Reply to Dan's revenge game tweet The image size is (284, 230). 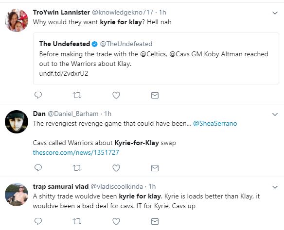tap(38, 168)
